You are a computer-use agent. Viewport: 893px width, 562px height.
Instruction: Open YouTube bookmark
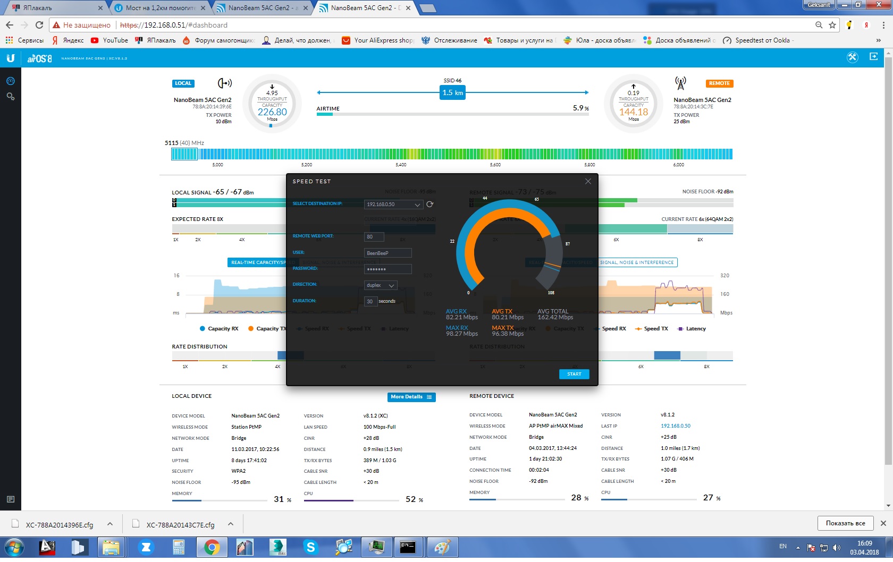[x=109, y=40]
